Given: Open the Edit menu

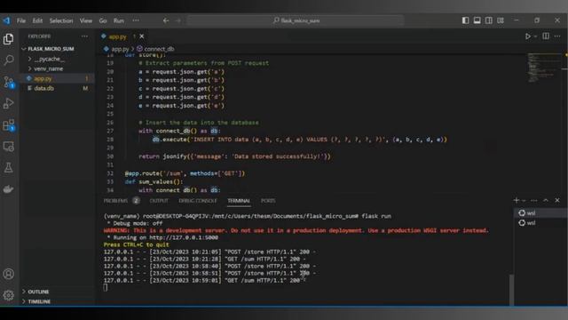Looking at the screenshot, I should click(x=37, y=20).
